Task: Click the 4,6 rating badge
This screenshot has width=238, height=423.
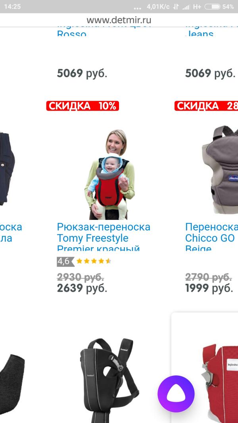Action: click(x=65, y=261)
